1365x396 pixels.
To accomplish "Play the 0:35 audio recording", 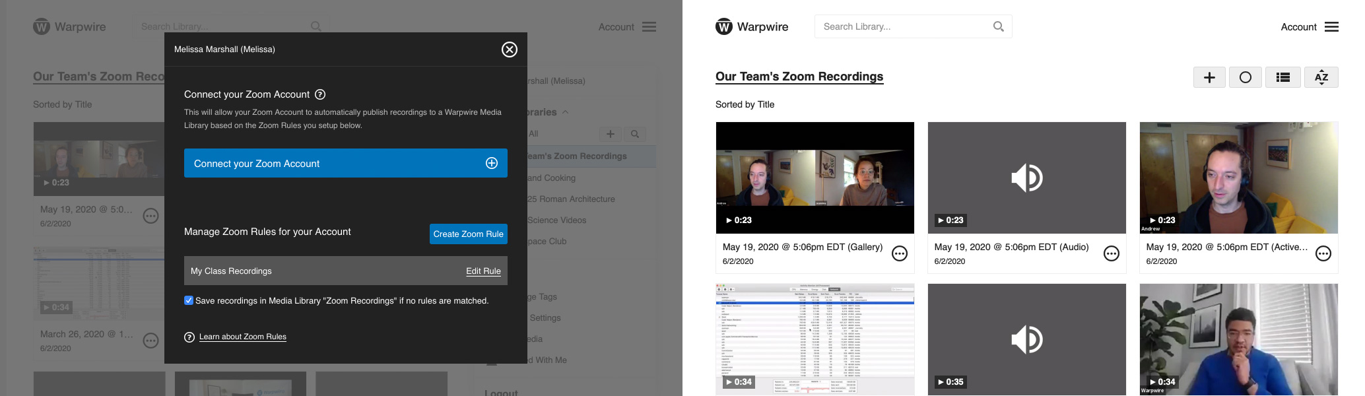I will [x=1027, y=339].
